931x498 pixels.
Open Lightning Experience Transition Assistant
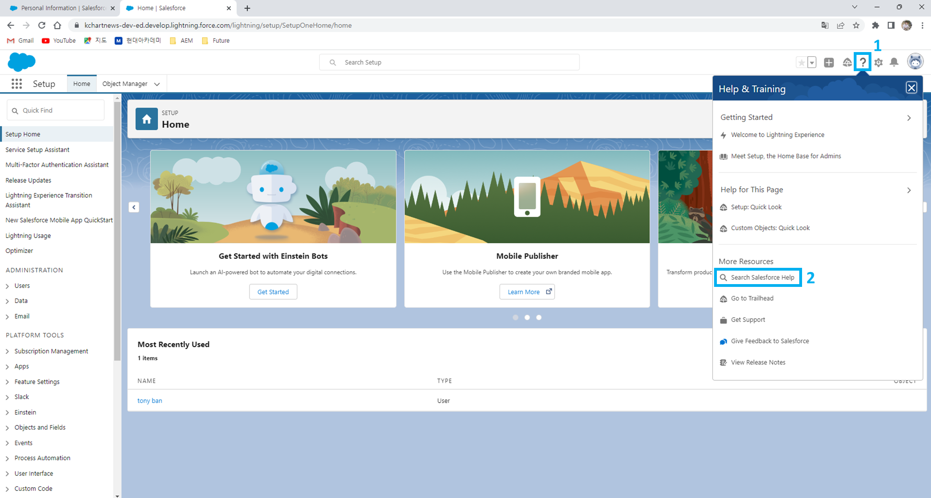49,200
